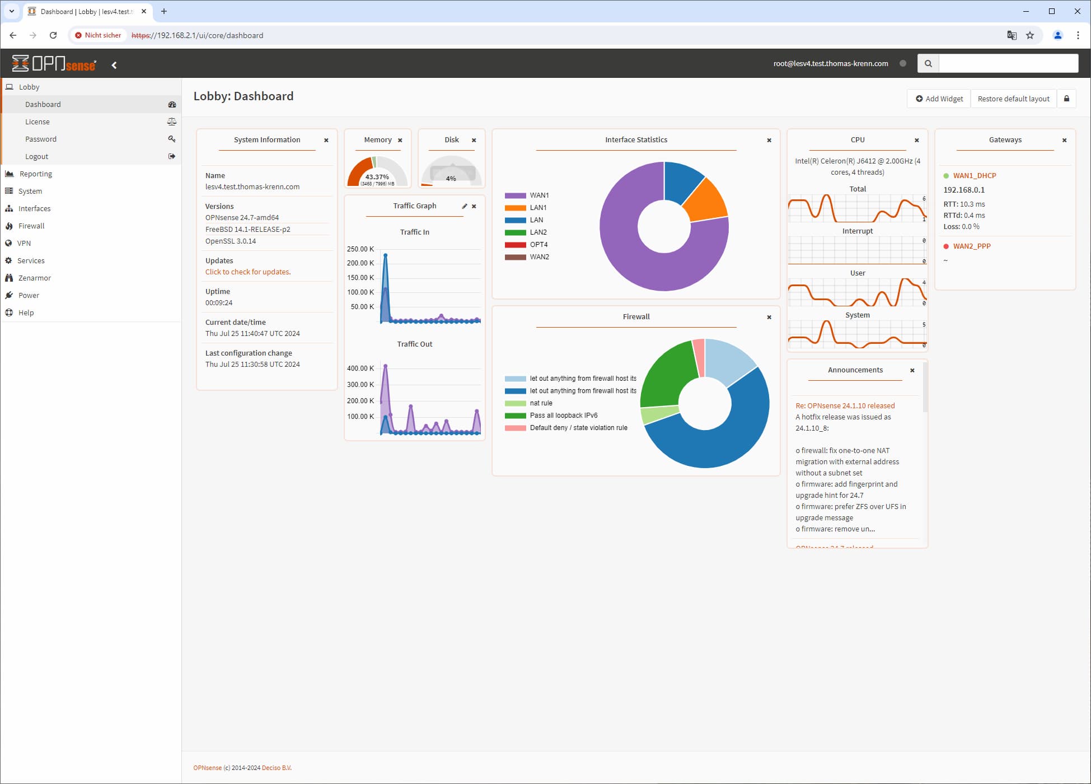Click the Add Widget button
Viewport: 1091px width, 784px height.
pyautogui.click(x=939, y=99)
